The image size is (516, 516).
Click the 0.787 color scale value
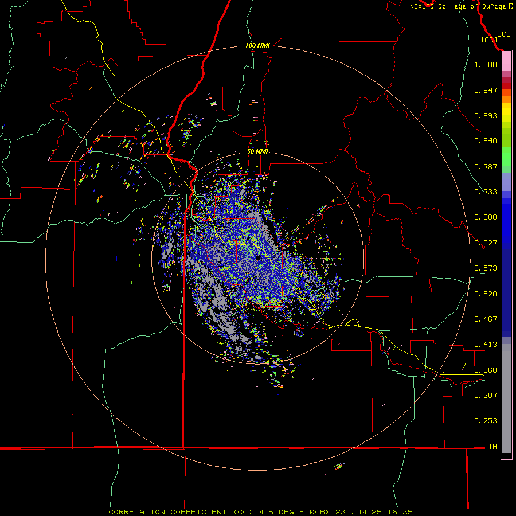pos(486,166)
